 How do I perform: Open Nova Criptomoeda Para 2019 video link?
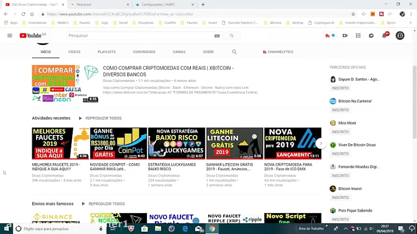tap(288, 166)
